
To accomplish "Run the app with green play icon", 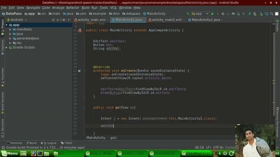I will pyautogui.click(x=213, y=14).
